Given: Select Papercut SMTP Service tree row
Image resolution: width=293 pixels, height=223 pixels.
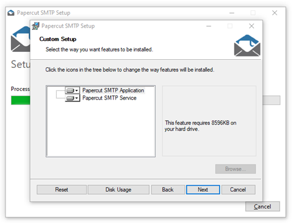Looking at the screenshot, I should (109, 98).
